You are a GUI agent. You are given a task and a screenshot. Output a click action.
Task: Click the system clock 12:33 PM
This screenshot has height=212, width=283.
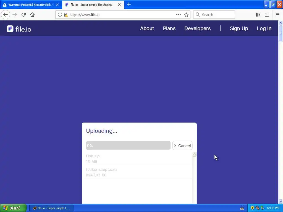point(273,208)
